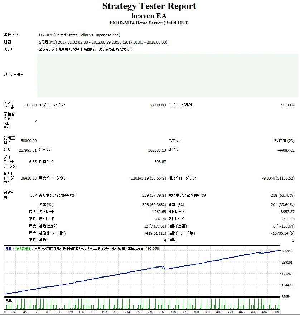
Task: Click modeling quality value 90.00%
Action: point(288,105)
